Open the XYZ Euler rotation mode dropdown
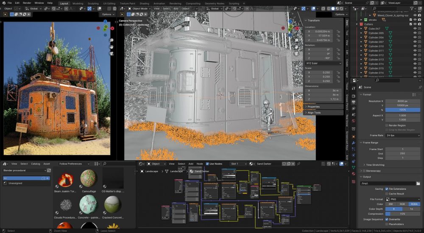424x233 pixels. coord(323,63)
